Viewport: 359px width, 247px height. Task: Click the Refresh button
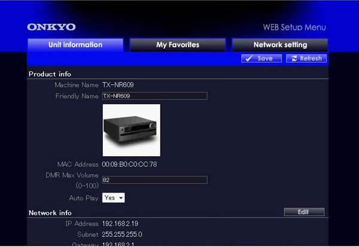pos(306,59)
